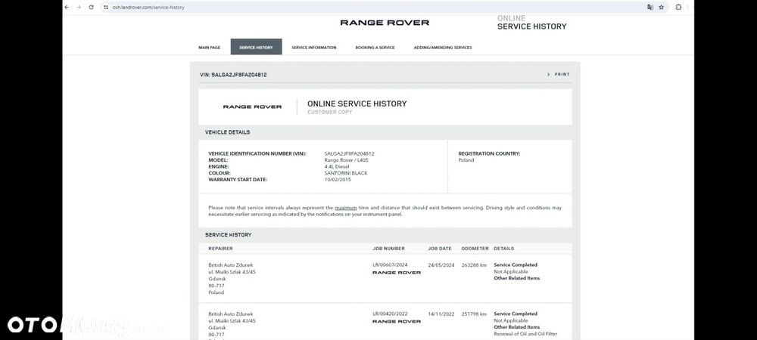Open site information icon beside the URL
The height and width of the screenshot is (340, 757).
coord(106,8)
